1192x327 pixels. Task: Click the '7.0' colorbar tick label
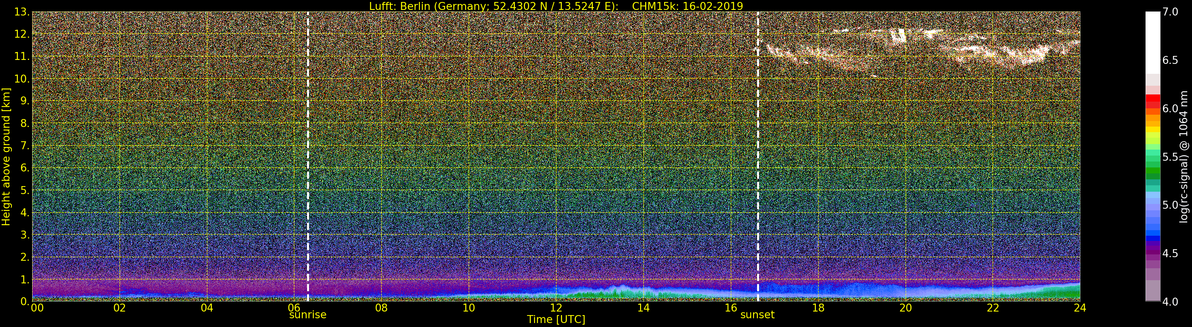[x=1171, y=12]
